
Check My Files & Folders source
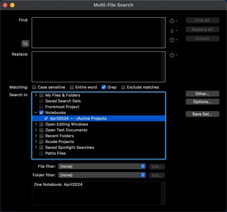coord(41,95)
